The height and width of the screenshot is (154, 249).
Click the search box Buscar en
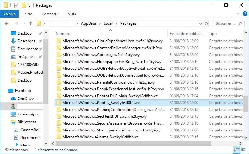pyautogui.click(x=226, y=23)
